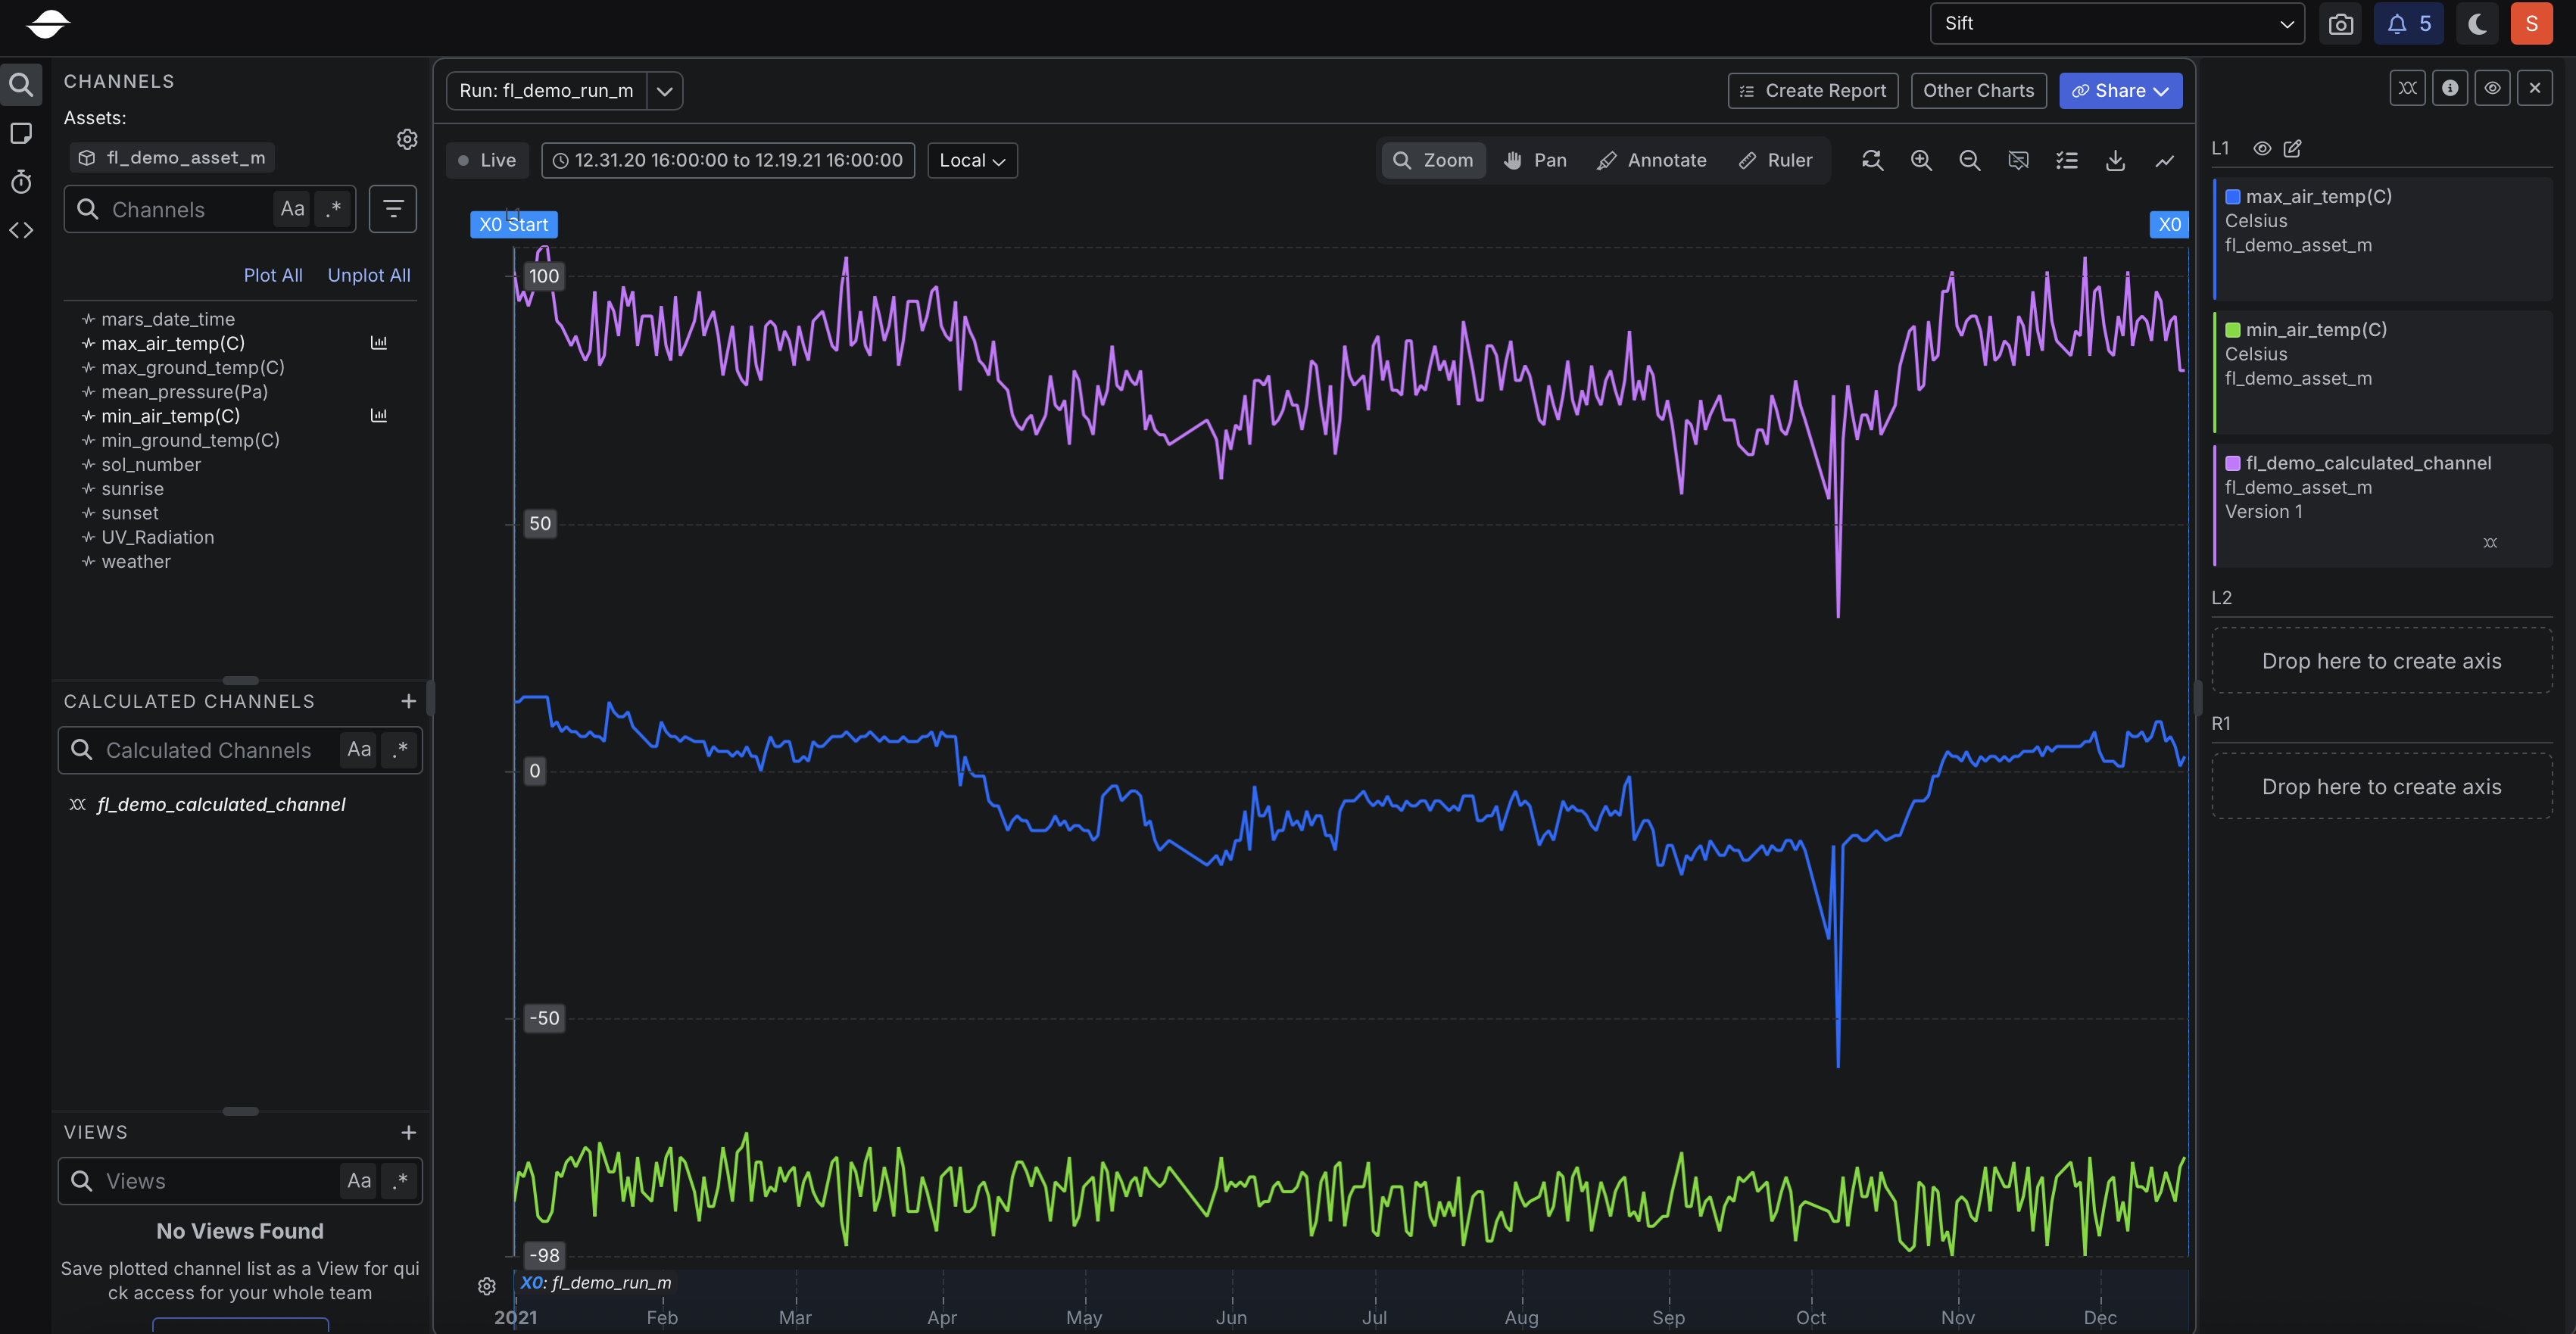Toggle Live mode
The image size is (2576, 1334).
(487, 160)
